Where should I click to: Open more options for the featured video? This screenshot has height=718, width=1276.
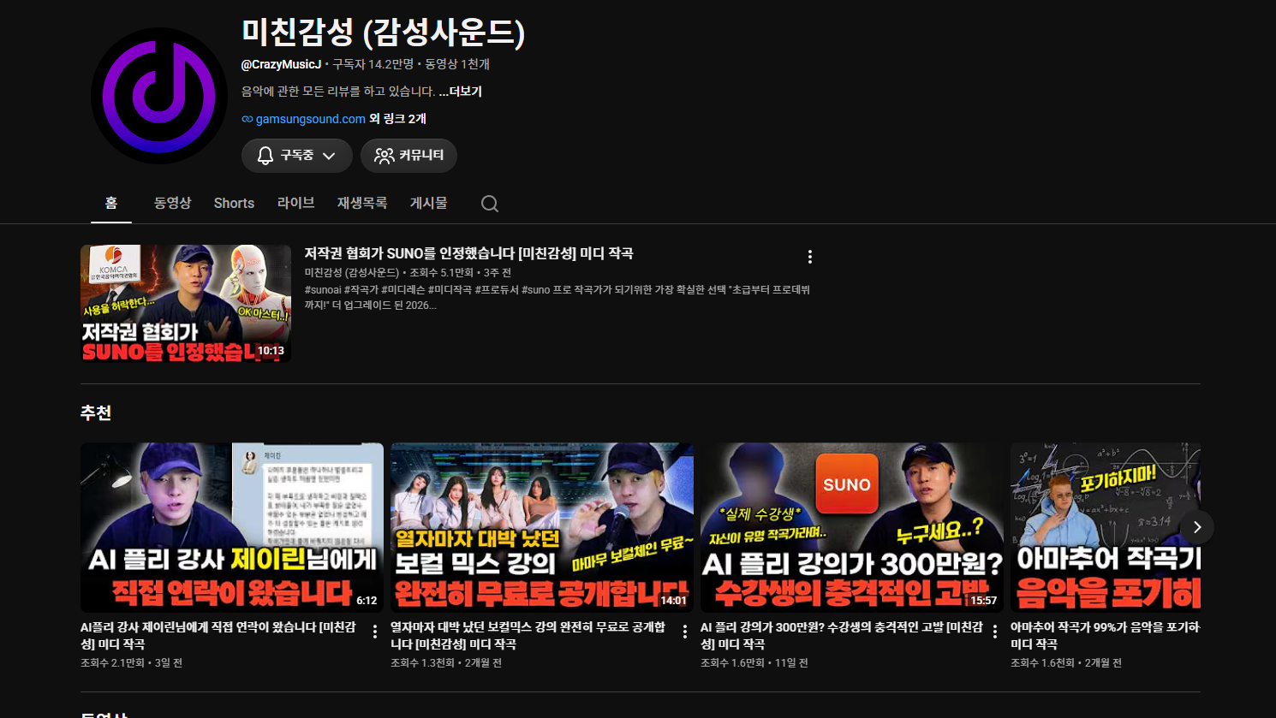[809, 257]
